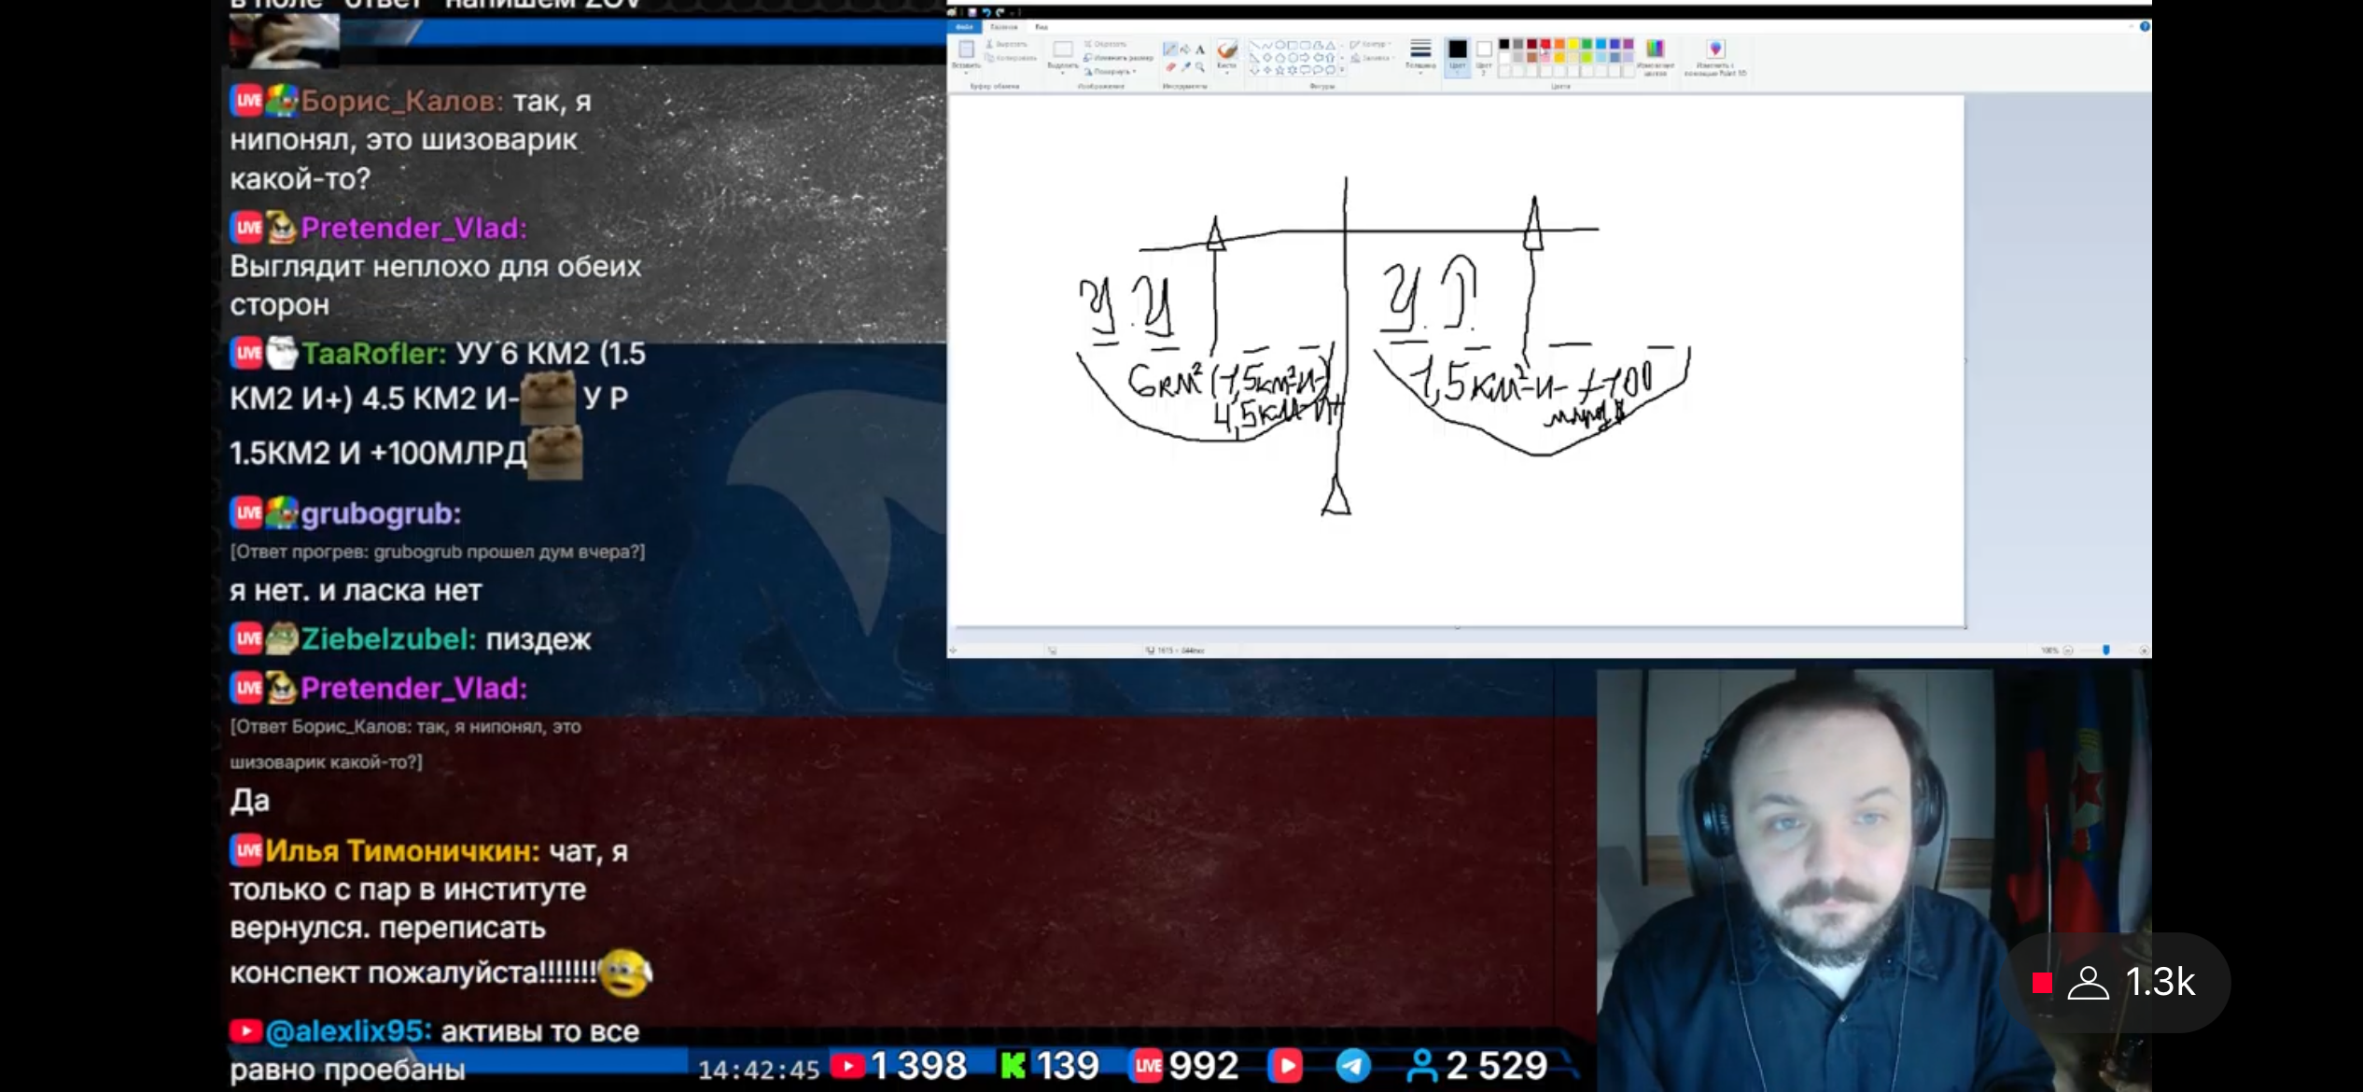Switch to the View ribbon tab
The width and height of the screenshot is (2363, 1092).
click(x=1042, y=27)
